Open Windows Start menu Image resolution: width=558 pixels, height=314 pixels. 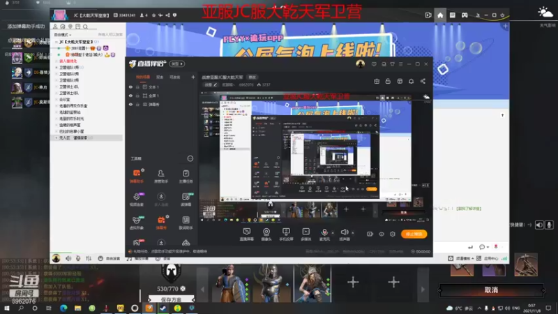[x=7, y=308]
